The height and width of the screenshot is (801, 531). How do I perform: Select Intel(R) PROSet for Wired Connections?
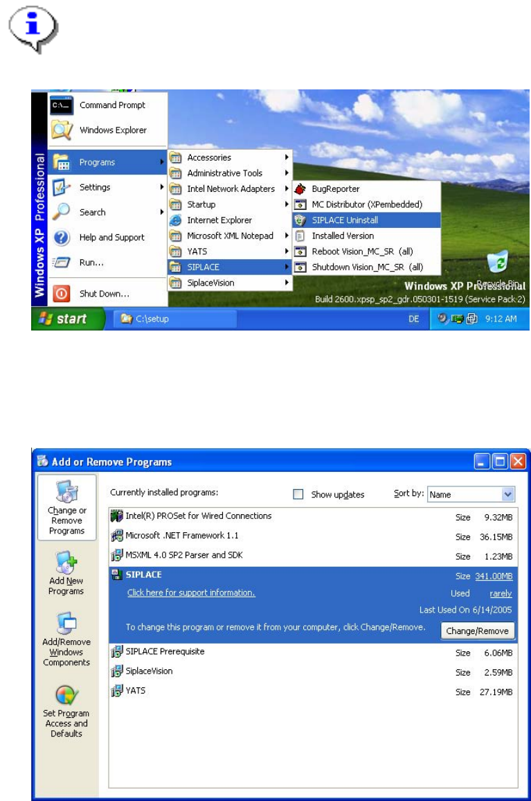click(x=314, y=516)
